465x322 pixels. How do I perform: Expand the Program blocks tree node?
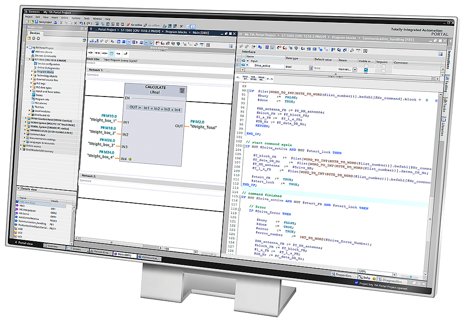[x=32, y=72]
